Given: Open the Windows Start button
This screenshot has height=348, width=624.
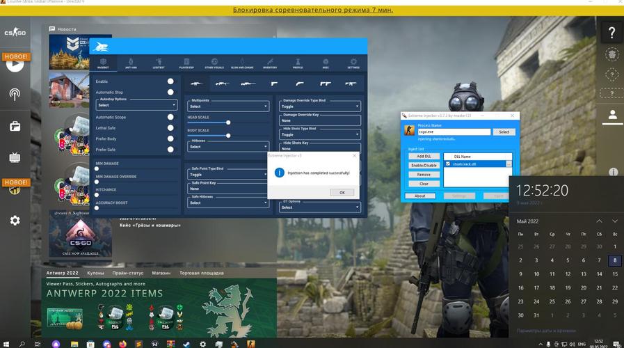Looking at the screenshot, I should [6, 344].
